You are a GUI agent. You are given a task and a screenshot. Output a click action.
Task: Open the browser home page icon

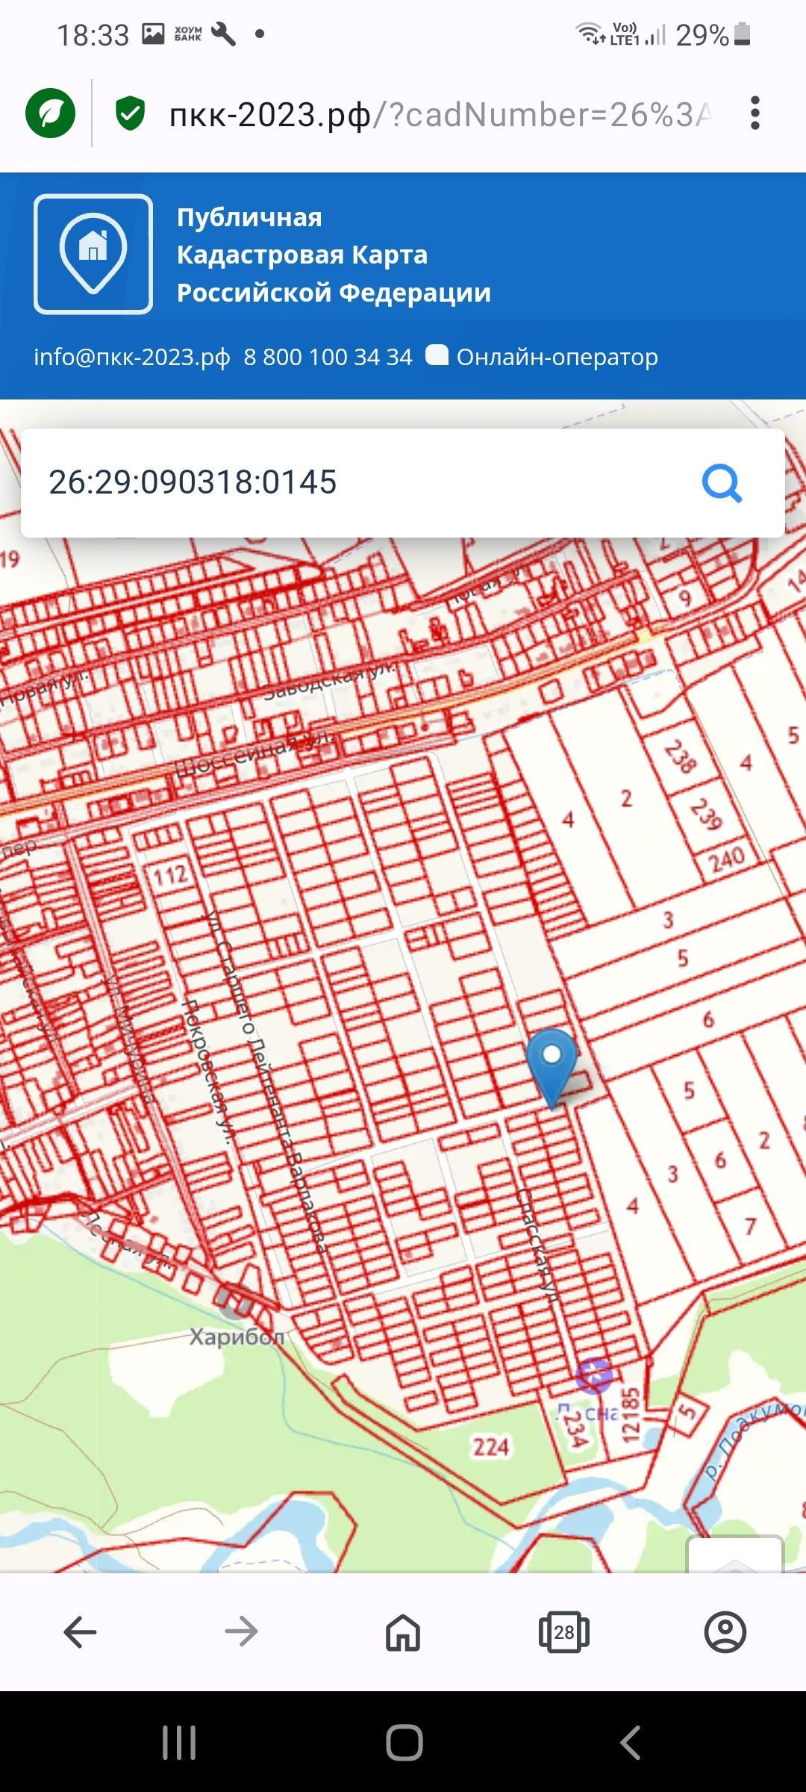click(403, 1632)
